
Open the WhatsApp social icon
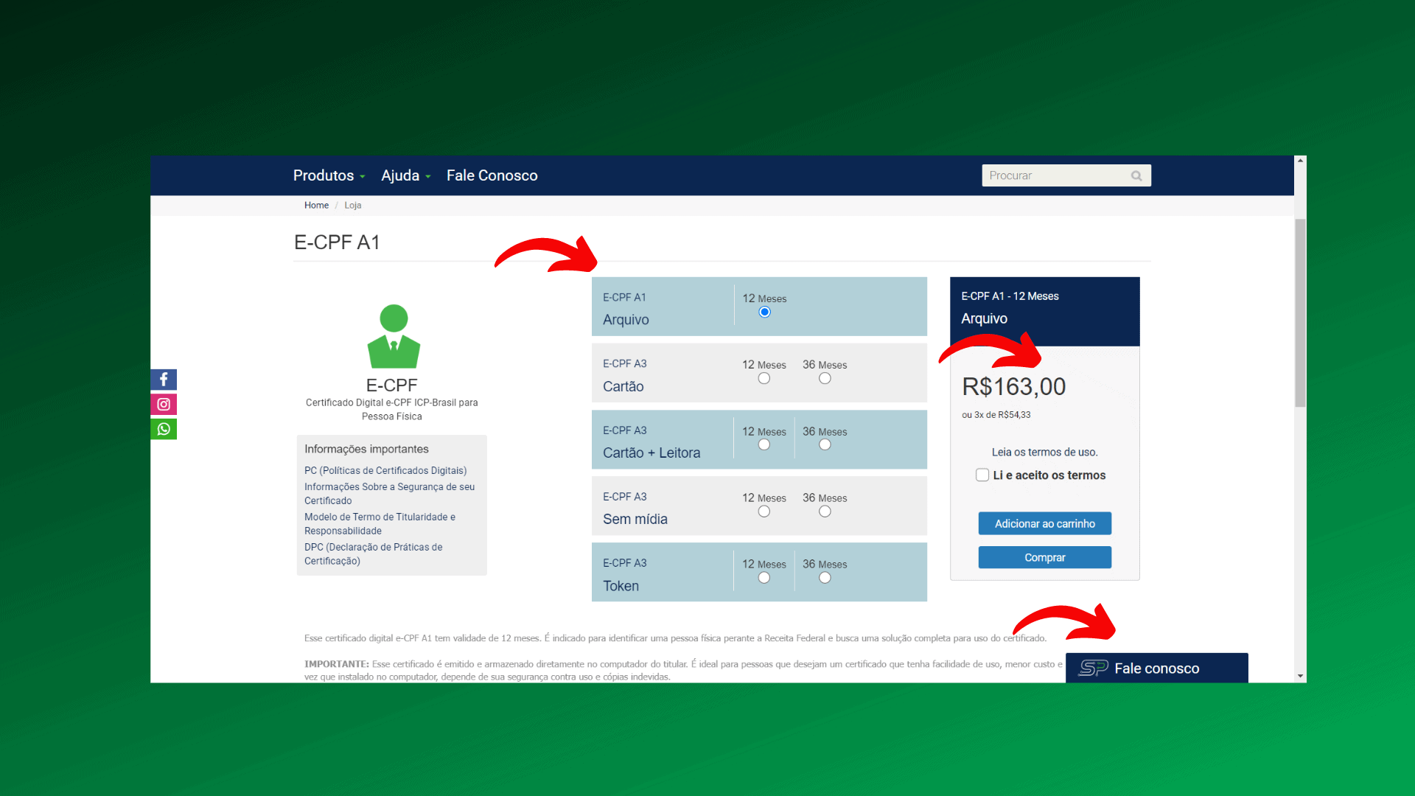164,429
